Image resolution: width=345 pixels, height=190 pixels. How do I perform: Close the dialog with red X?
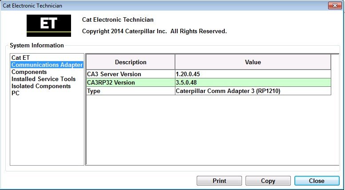pyautogui.click(x=335, y=5)
